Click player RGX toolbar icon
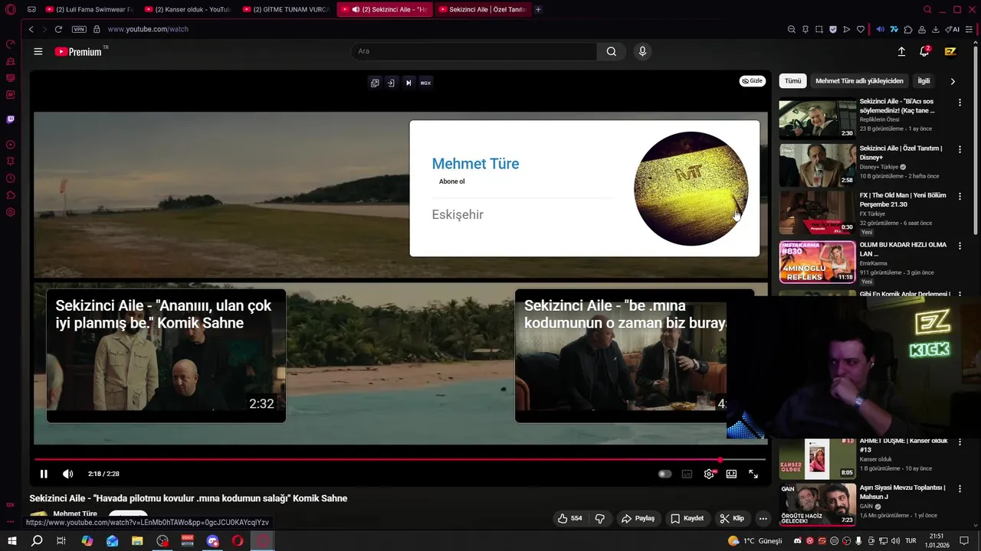 [425, 83]
